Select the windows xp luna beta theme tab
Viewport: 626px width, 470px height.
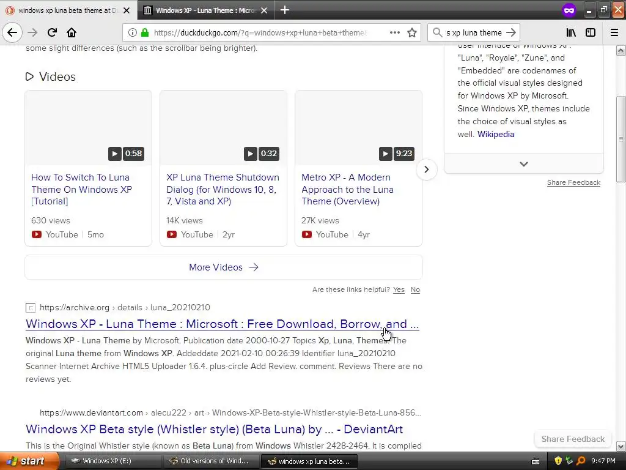click(68, 10)
